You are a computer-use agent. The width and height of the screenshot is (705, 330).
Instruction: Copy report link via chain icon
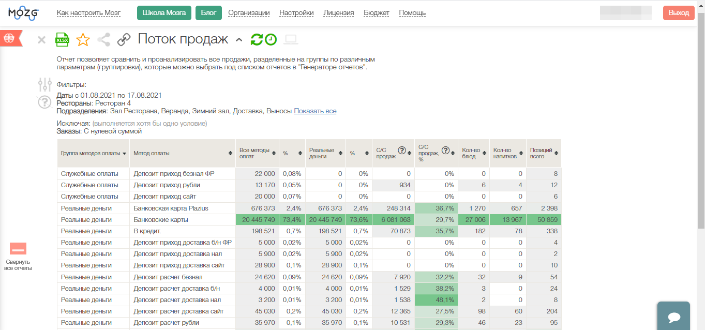[x=124, y=39]
